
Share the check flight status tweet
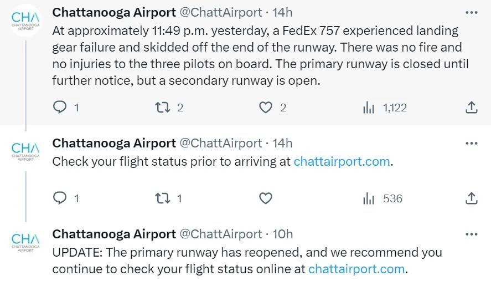tap(471, 198)
